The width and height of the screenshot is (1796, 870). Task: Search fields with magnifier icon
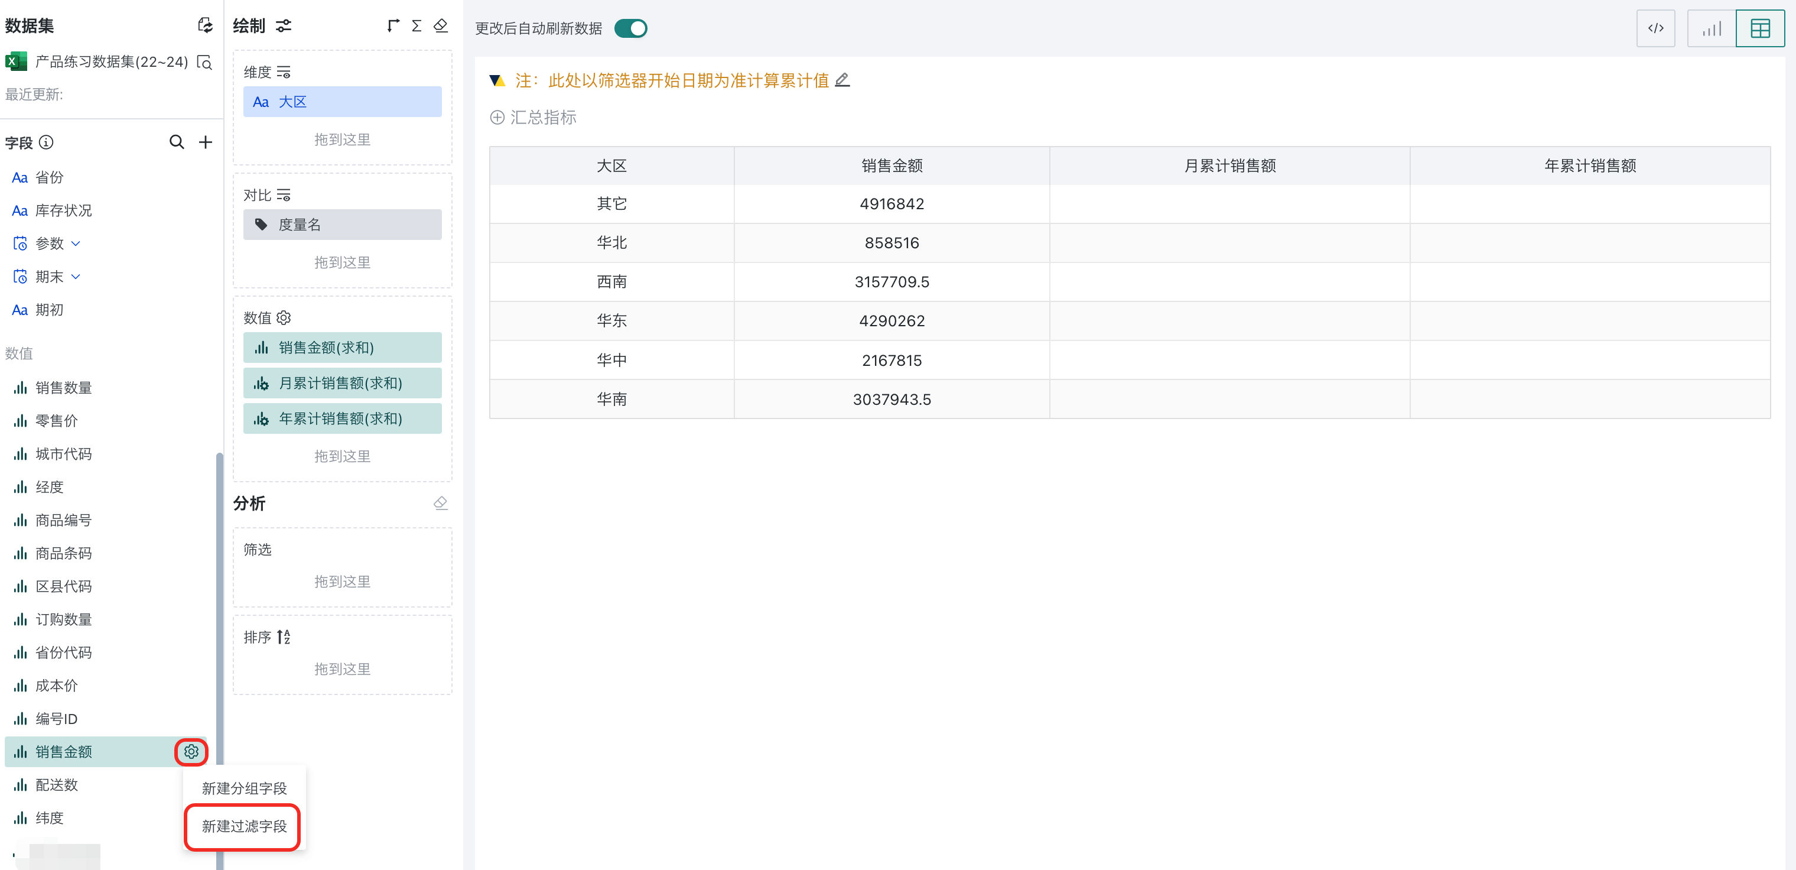(x=177, y=142)
